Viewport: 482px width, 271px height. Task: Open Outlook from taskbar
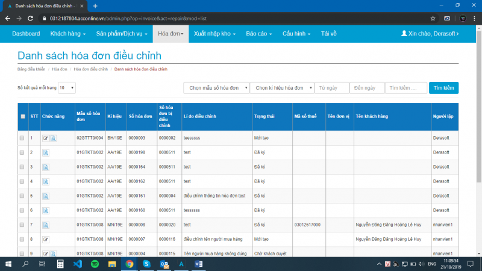pyautogui.click(x=164, y=264)
